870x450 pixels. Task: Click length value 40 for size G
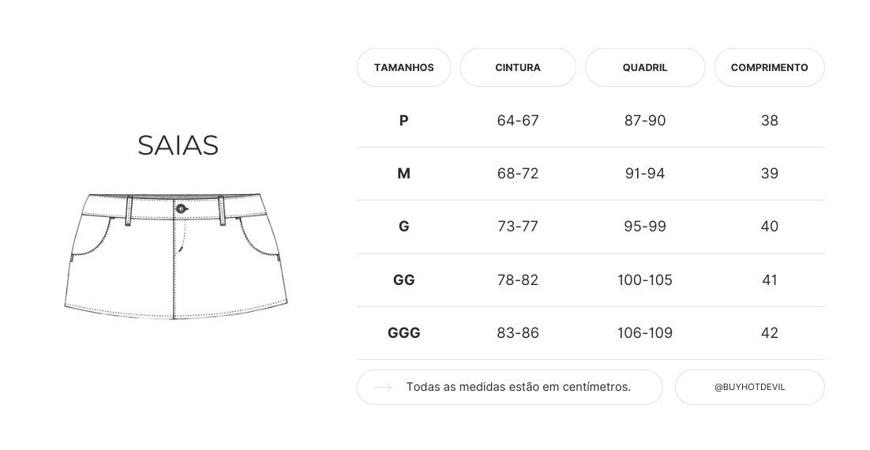click(769, 227)
